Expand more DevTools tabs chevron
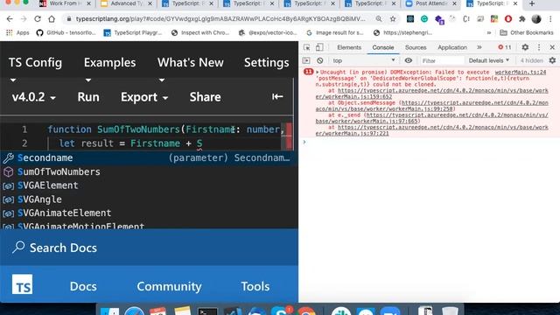The width and height of the screenshot is (560, 315). (x=479, y=47)
